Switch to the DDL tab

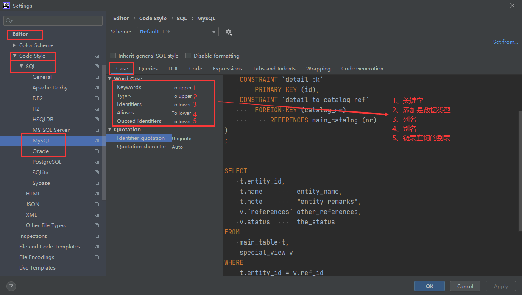tap(173, 68)
